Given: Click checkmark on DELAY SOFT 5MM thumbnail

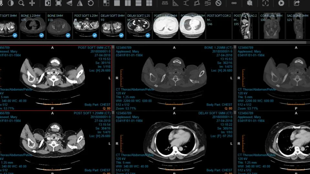Looking at the screenshot, I should (x=121, y=35).
